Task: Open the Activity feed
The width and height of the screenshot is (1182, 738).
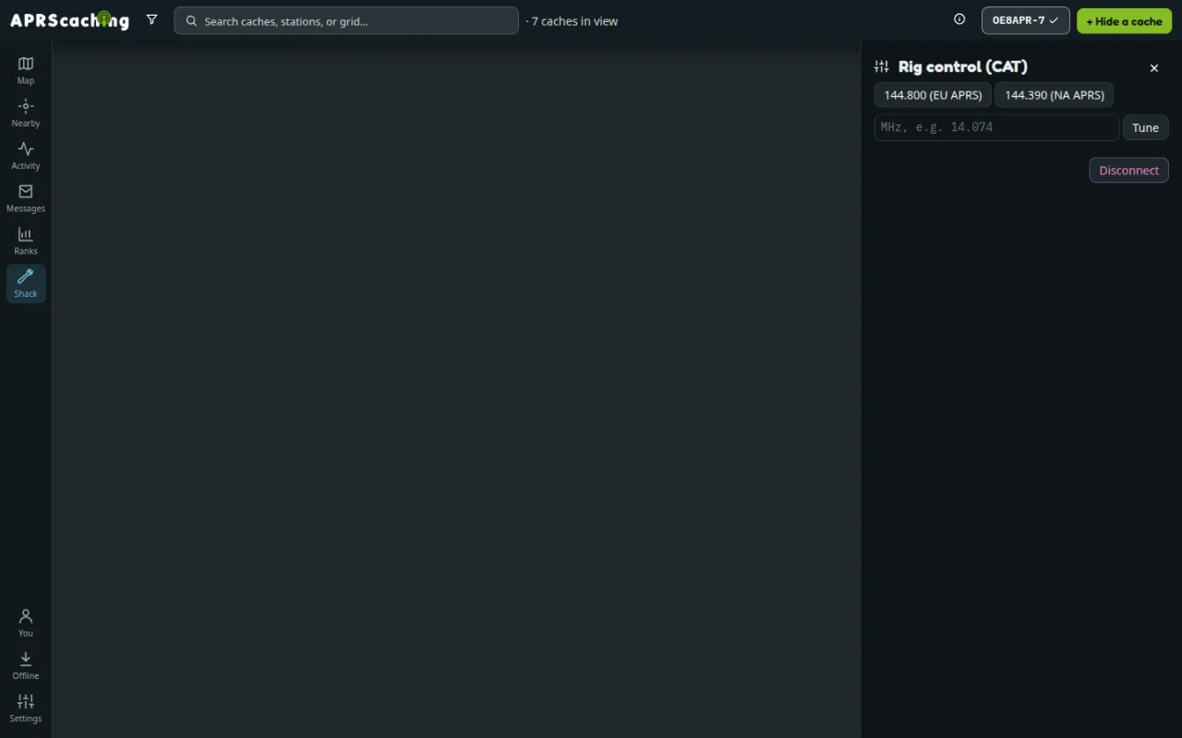Action: (26, 155)
